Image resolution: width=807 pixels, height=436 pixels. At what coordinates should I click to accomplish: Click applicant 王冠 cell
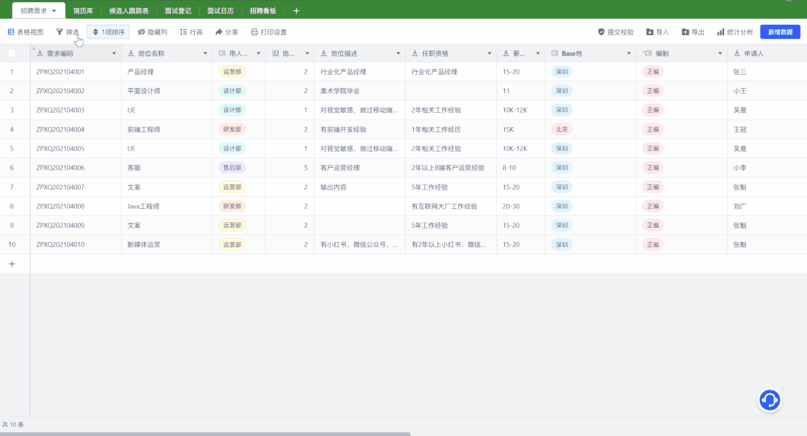click(x=767, y=130)
